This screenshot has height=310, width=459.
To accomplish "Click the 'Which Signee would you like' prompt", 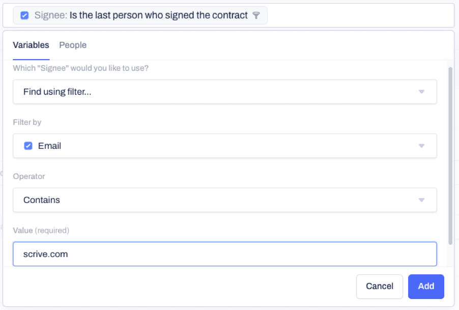I will pyautogui.click(x=81, y=68).
